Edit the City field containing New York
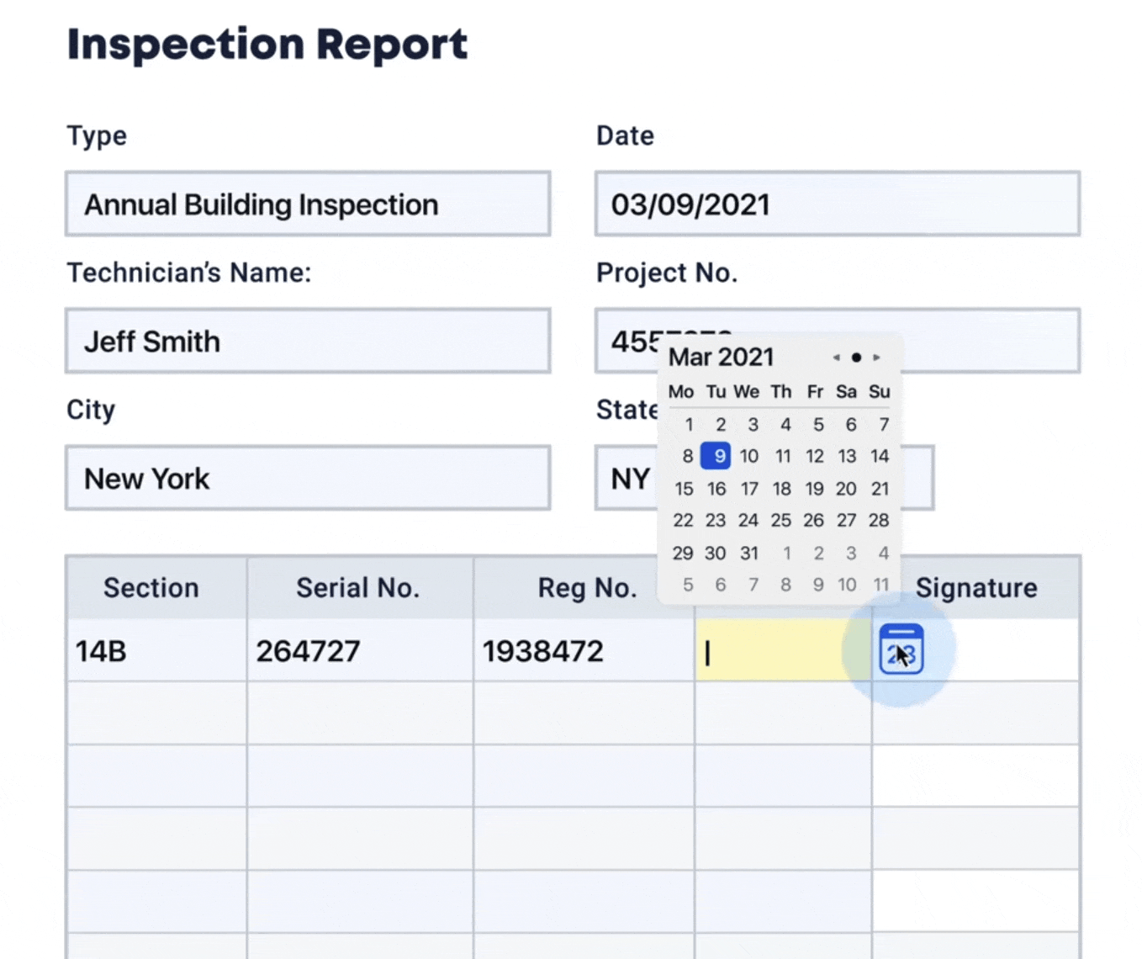1142x959 pixels. [x=308, y=479]
